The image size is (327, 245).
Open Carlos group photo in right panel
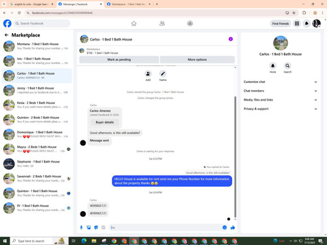(x=281, y=43)
